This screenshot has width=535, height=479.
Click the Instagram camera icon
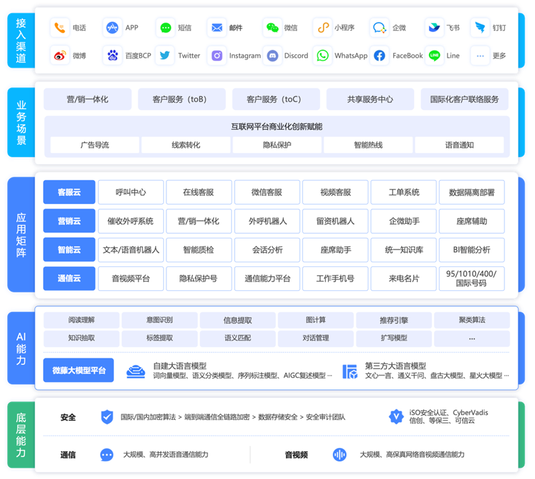217,56
